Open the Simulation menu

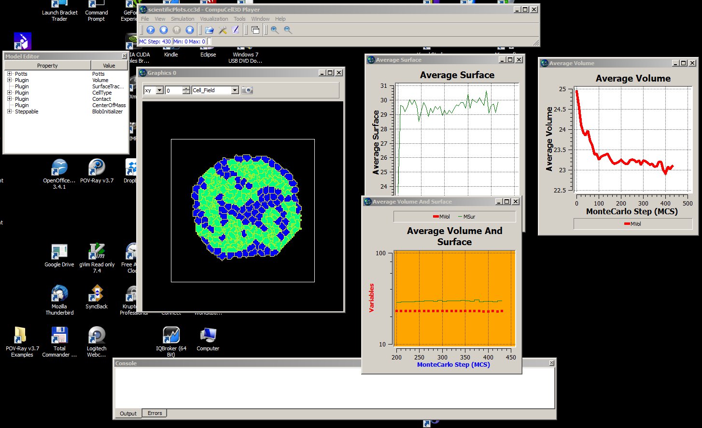[x=183, y=19]
